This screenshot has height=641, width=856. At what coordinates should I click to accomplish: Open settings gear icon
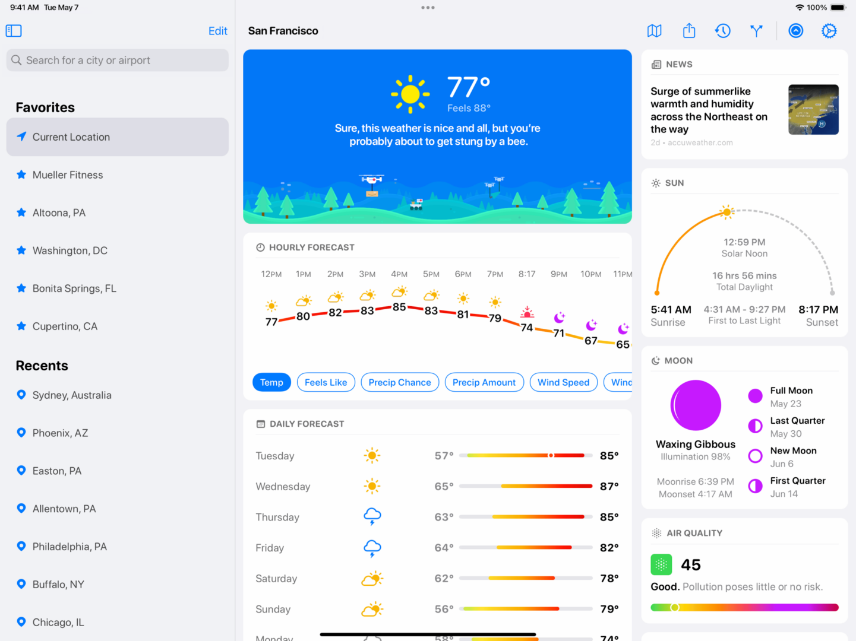click(829, 31)
